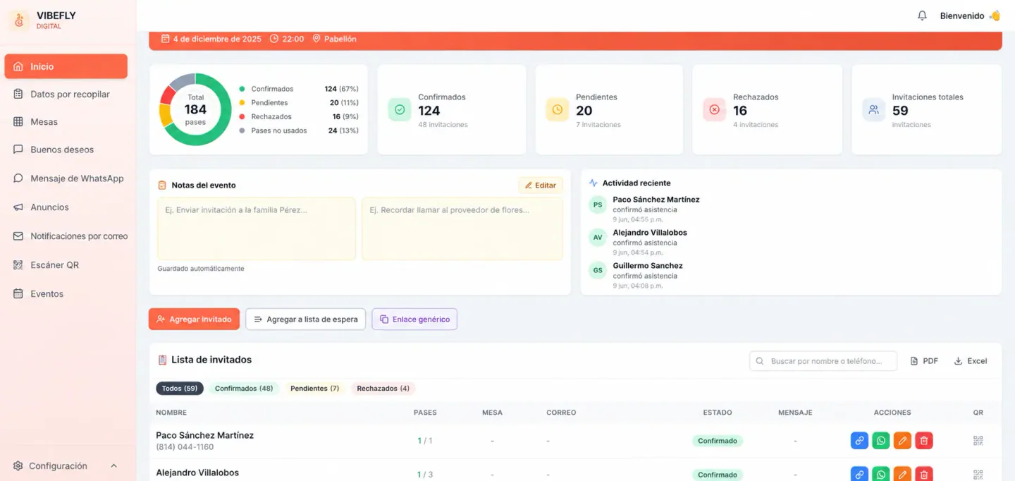Click the VibeFly Digital logo
Screen dimensions: 1015x481
(x=20, y=20)
